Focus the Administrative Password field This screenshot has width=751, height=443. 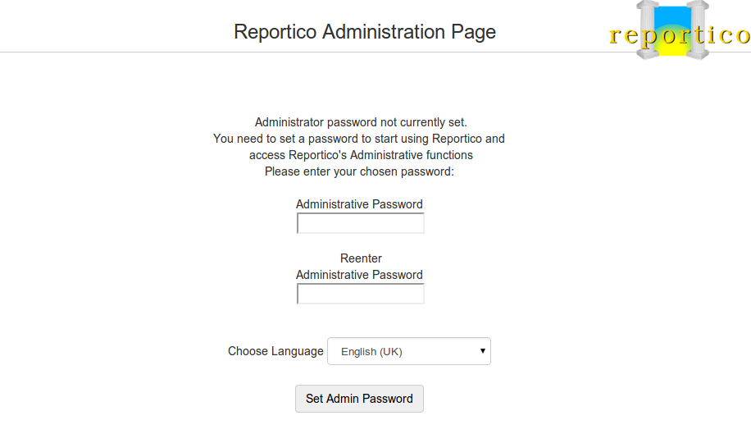pos(360,223)
